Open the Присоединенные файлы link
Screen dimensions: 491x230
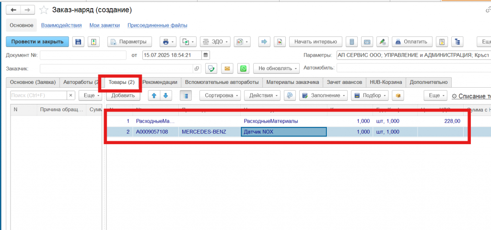point(157,25)
